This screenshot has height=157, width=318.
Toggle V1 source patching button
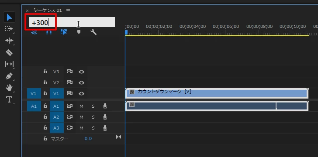coord(34,93)
